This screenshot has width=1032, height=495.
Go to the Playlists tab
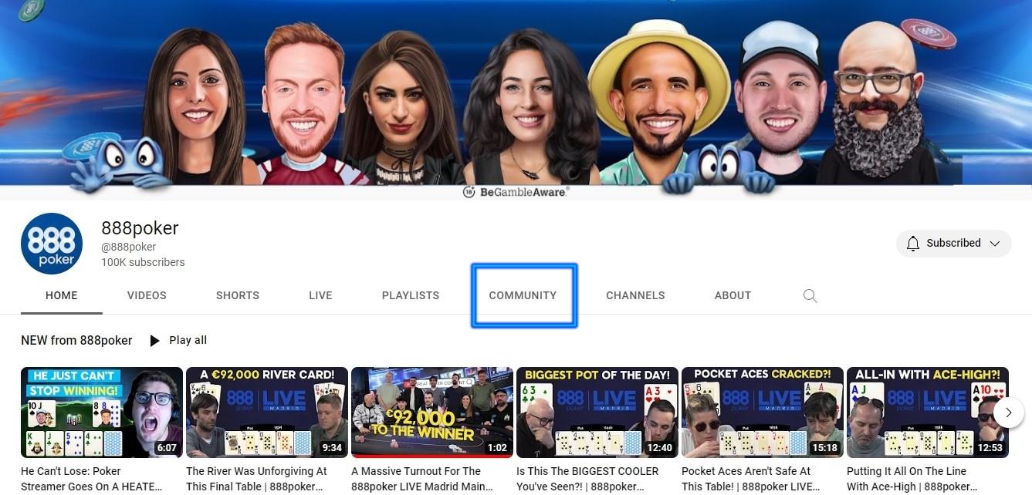click(x=411, y=295)
